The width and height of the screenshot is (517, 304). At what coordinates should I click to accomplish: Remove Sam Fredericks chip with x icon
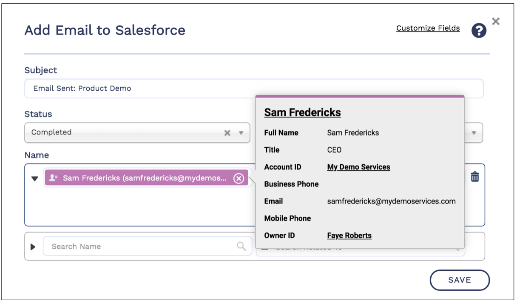click(239, 178)
